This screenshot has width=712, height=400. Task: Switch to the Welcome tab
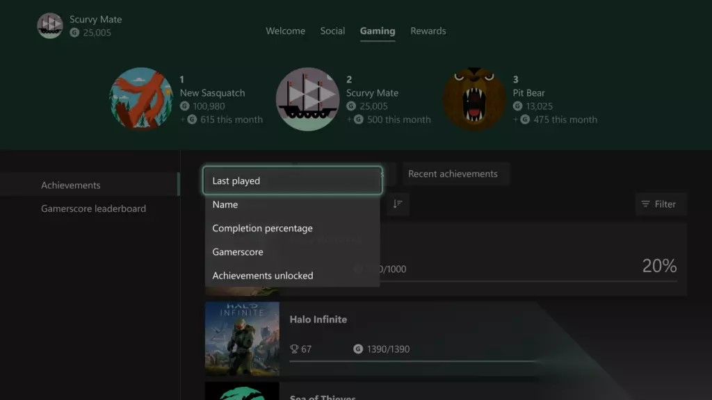[x=285, y=31]
